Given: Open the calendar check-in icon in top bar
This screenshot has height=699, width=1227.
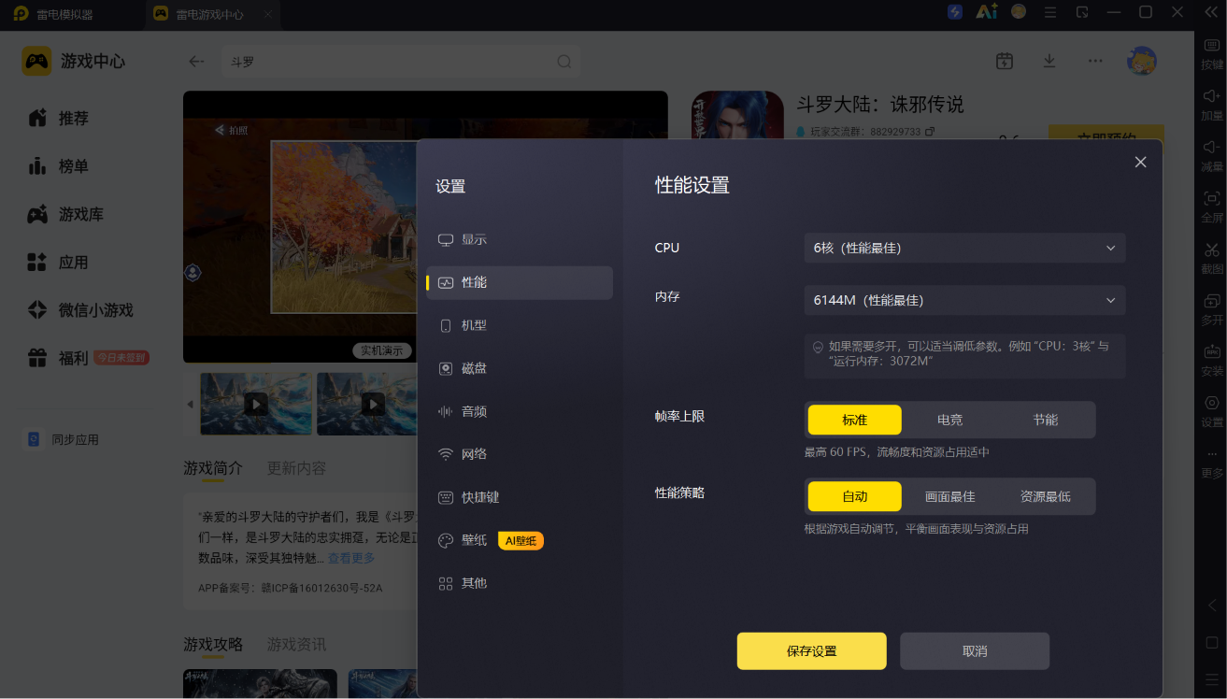Looking at the screenshot, I should pyautogui.click(x=1005, y=61).
